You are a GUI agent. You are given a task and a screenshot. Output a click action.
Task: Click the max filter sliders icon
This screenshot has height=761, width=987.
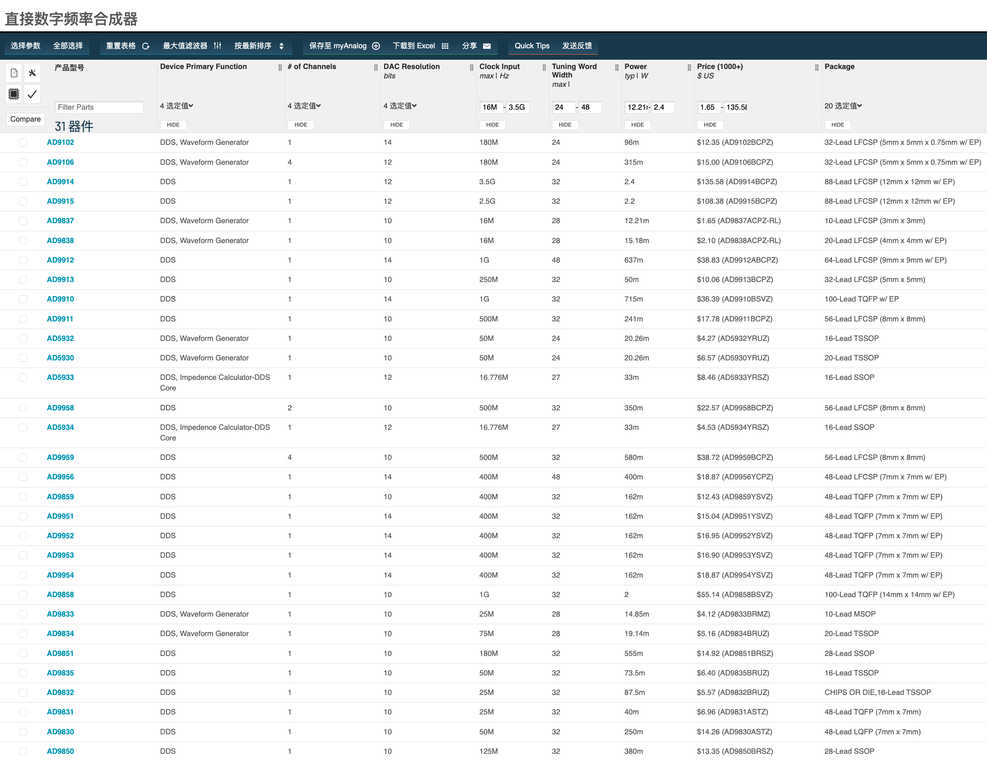217,46
